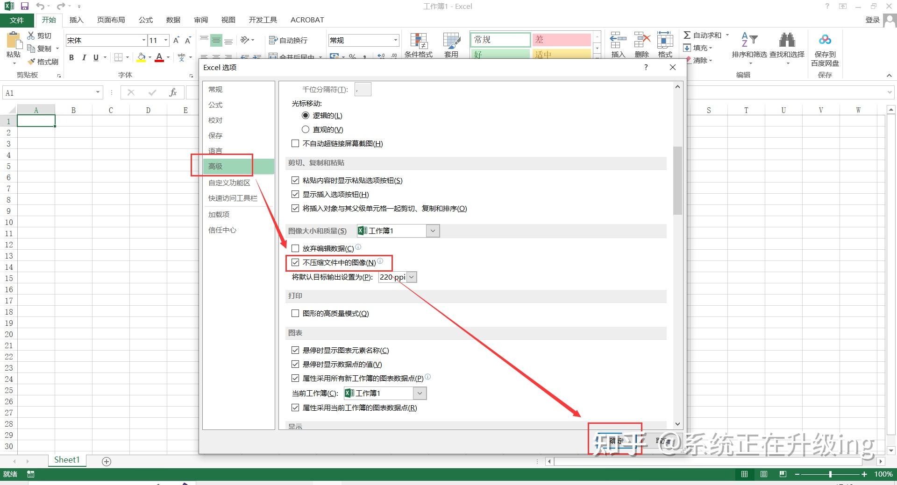Viewport: 897px width, 485px height.
Task: Click the Cut scissors icon
Action: click(x=31, y=35)
